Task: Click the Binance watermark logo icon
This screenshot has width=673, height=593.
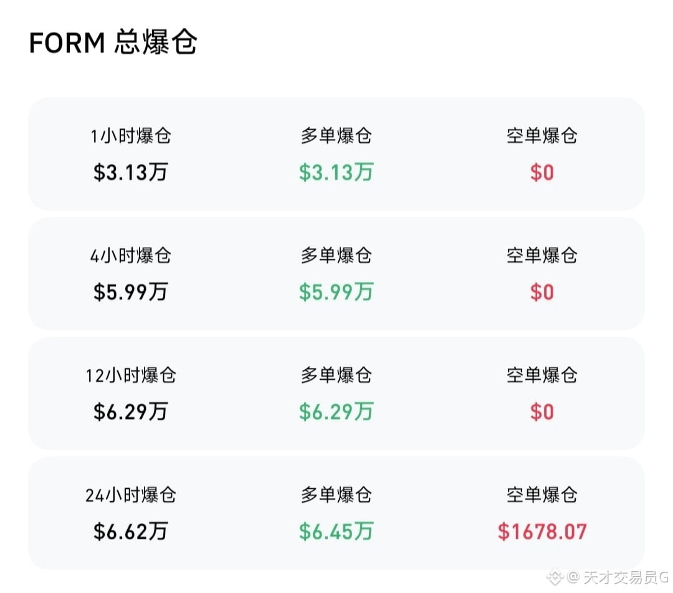Action: point(554,577)
